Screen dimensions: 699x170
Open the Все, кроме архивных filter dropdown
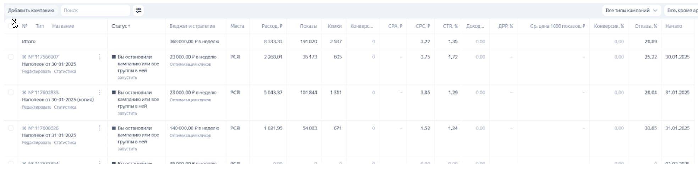[681, 11]
